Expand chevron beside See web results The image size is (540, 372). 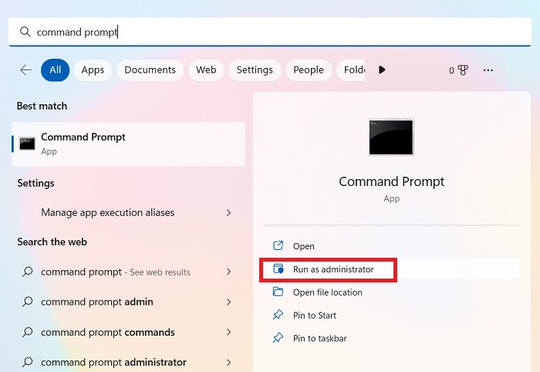228,272
